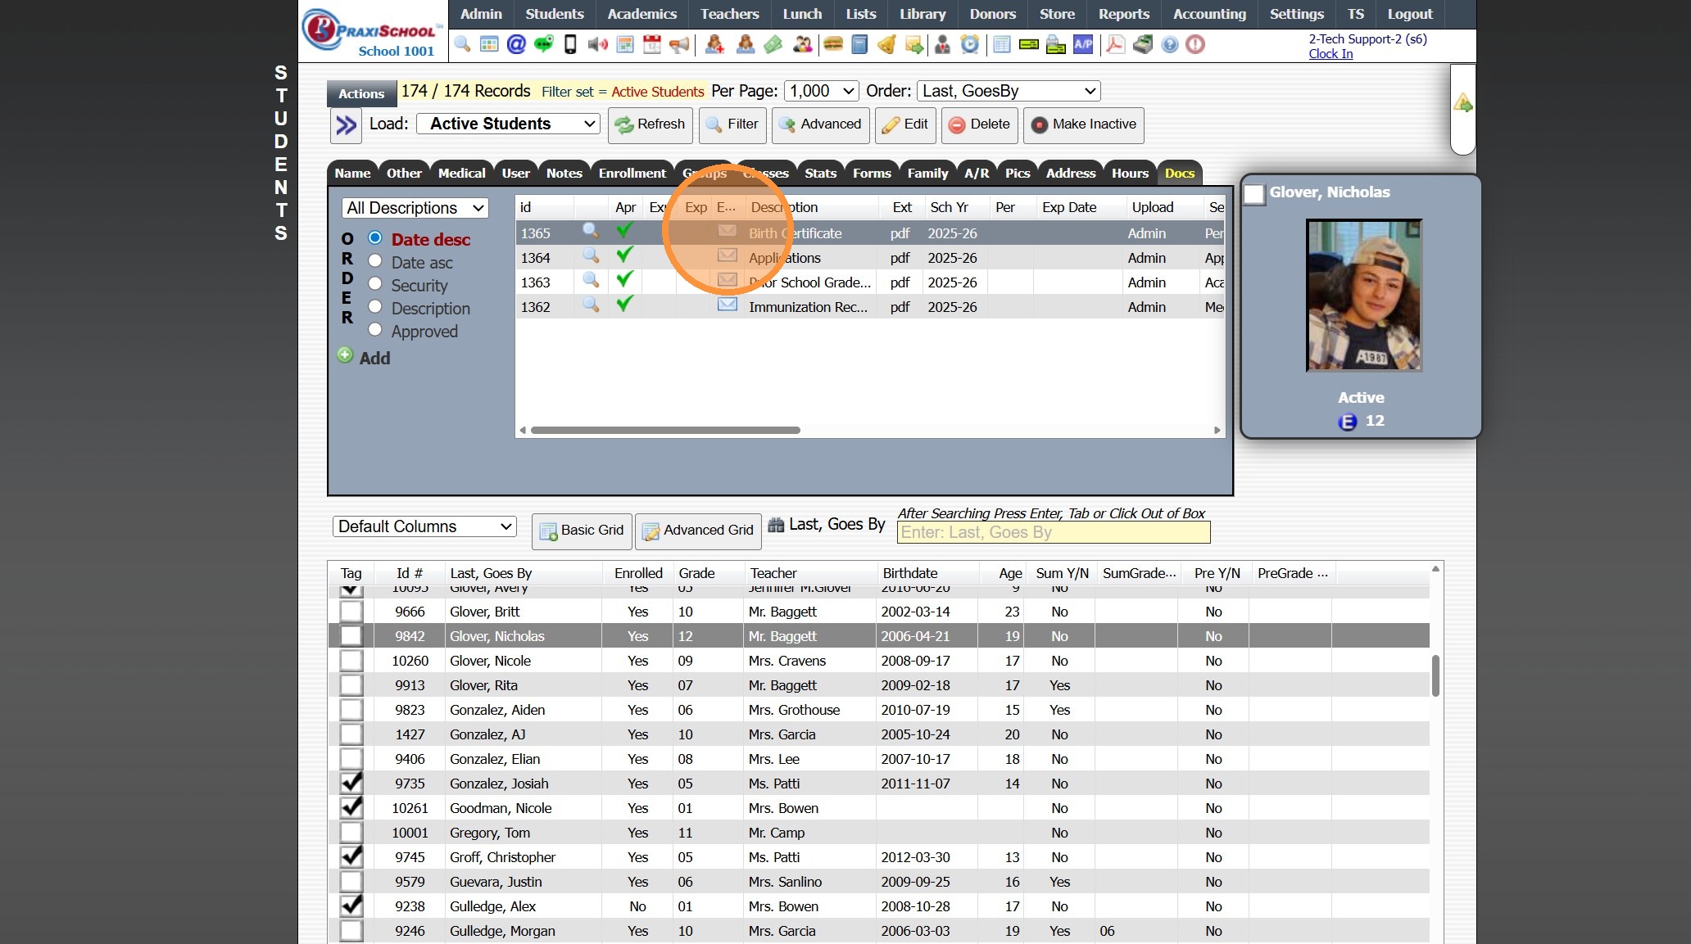The image size is (1691, 944).
Task: Switch to the Medical tab
Action: click(461, 173)
